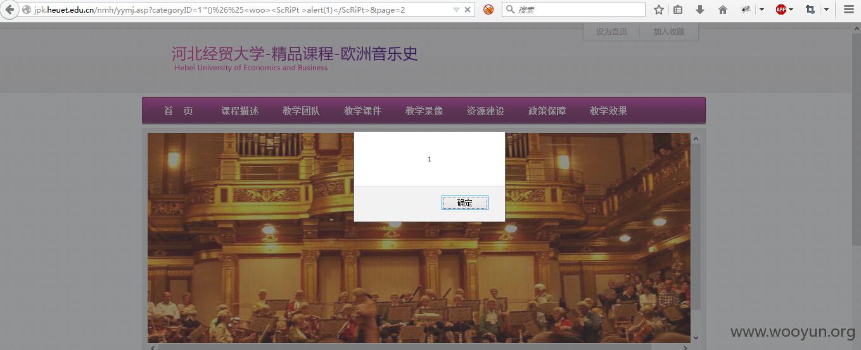Show bookmarks list icon
Image resolution: width=861 pixels, height=350 pixels.
click(x=678, y=9)
